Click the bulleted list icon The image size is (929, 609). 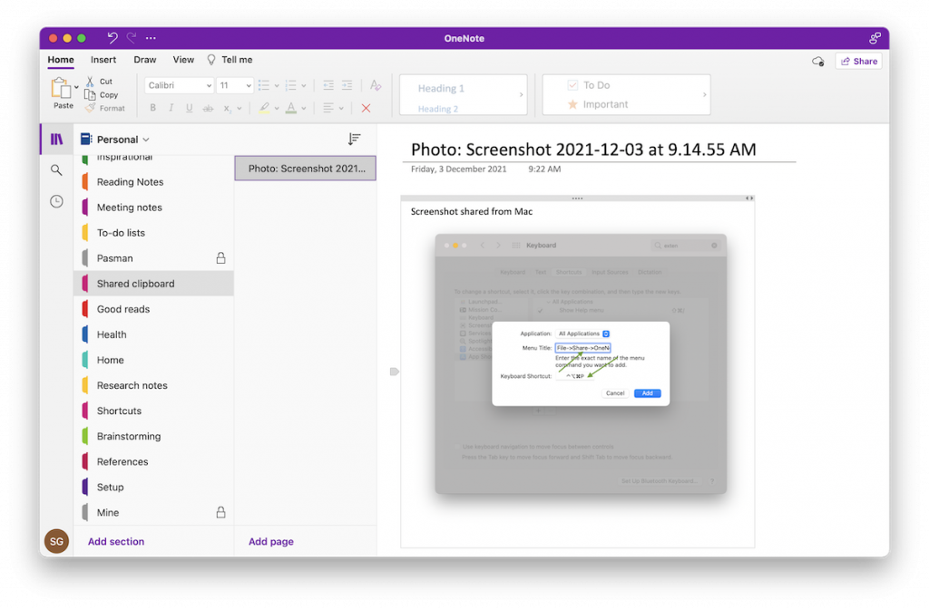pos(264,85)
